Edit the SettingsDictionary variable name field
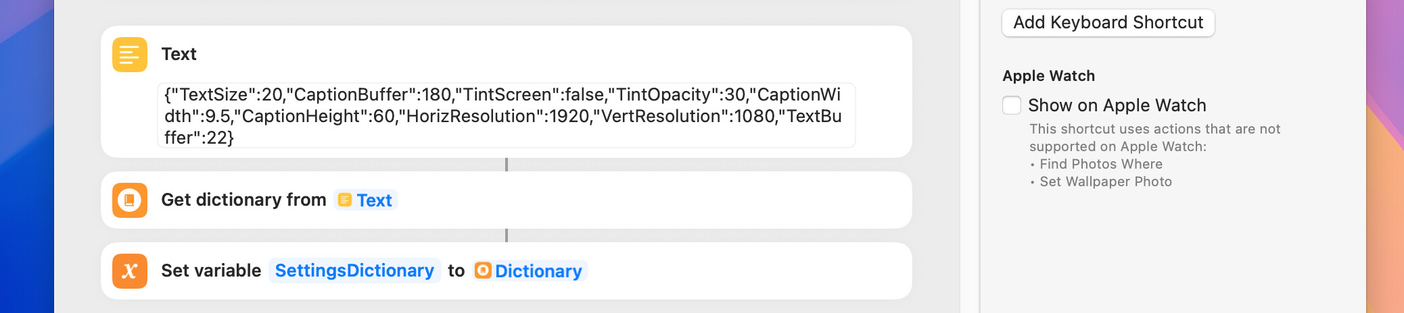The image size is (1404, 313). tap(354, 271)
